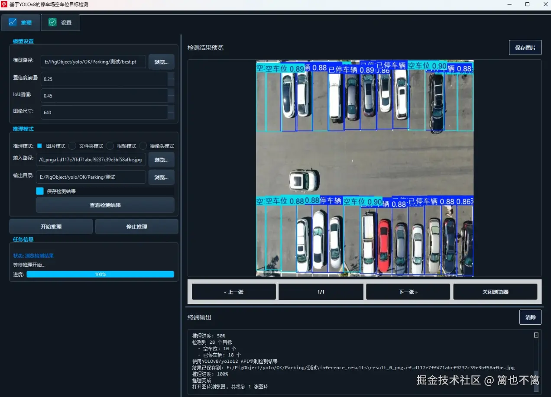The width and height of the screenshot is (551, 397).
Task: Click the 结果已保存到 terminal line
Action: [353, 368]
